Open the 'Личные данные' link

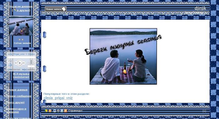tap(17, 90)
